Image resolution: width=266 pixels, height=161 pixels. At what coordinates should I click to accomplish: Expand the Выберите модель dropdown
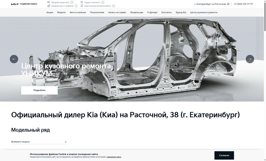[x=39, y=142]
